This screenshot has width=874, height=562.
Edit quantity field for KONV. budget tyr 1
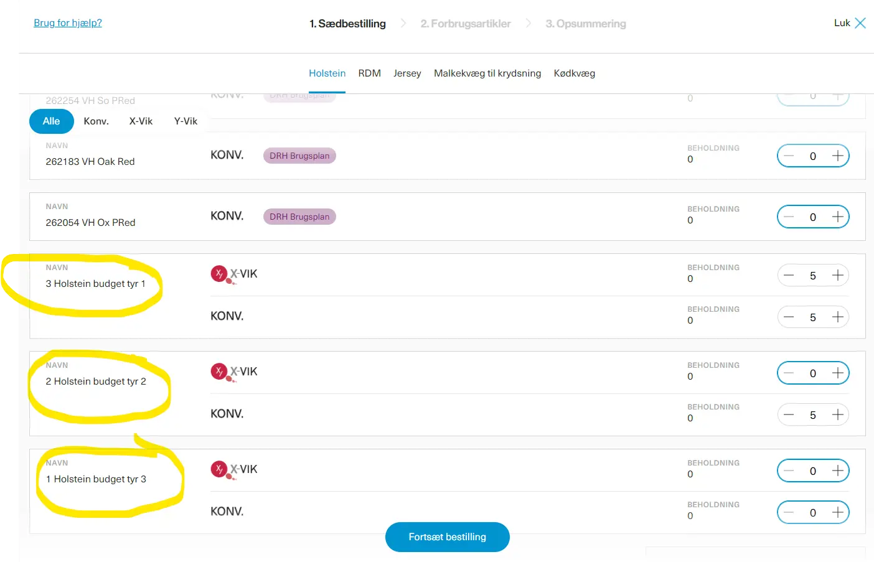pos(812,317)
